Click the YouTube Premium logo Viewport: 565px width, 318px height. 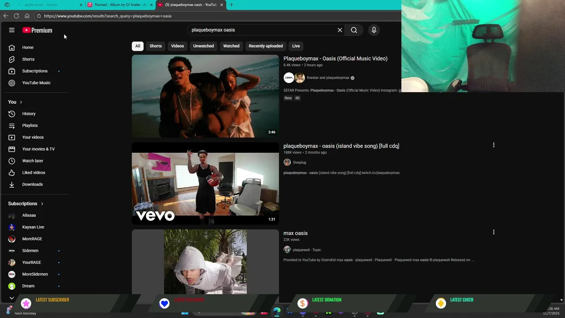[38, 30]
